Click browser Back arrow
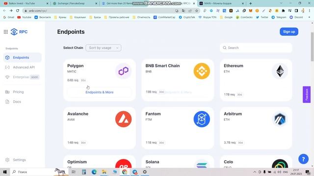This screenshot has height=176, width=314. pyautogui.click(x=4, y=11)
